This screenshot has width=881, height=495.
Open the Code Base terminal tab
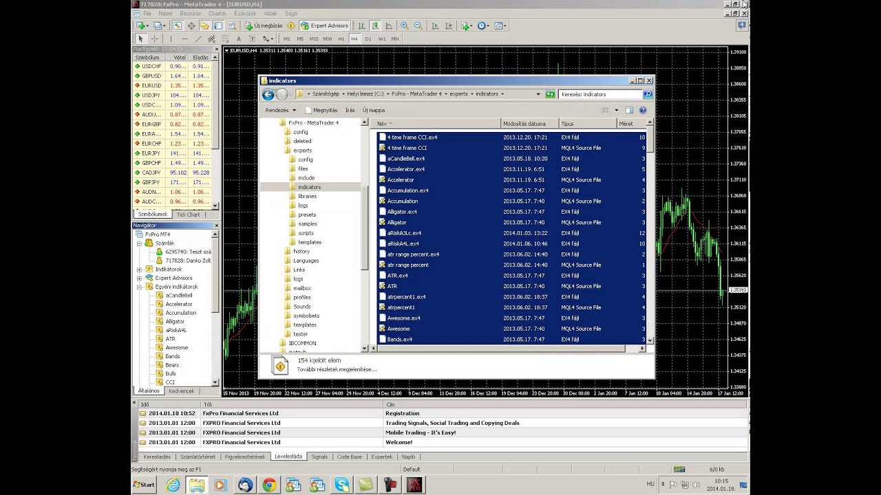click(350, 456)
